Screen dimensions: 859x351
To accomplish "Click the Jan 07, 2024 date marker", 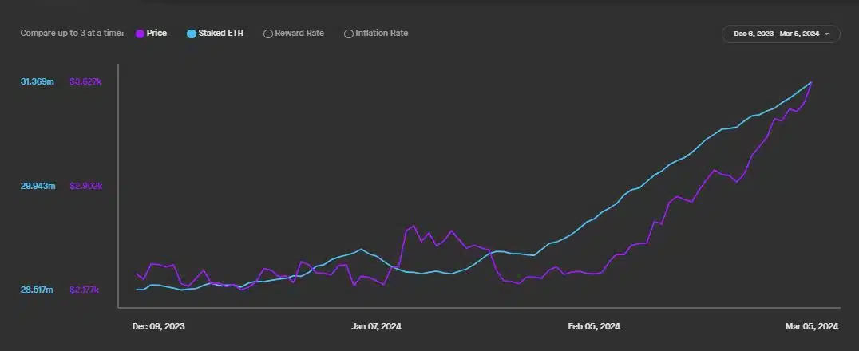I will click(378, 326).
